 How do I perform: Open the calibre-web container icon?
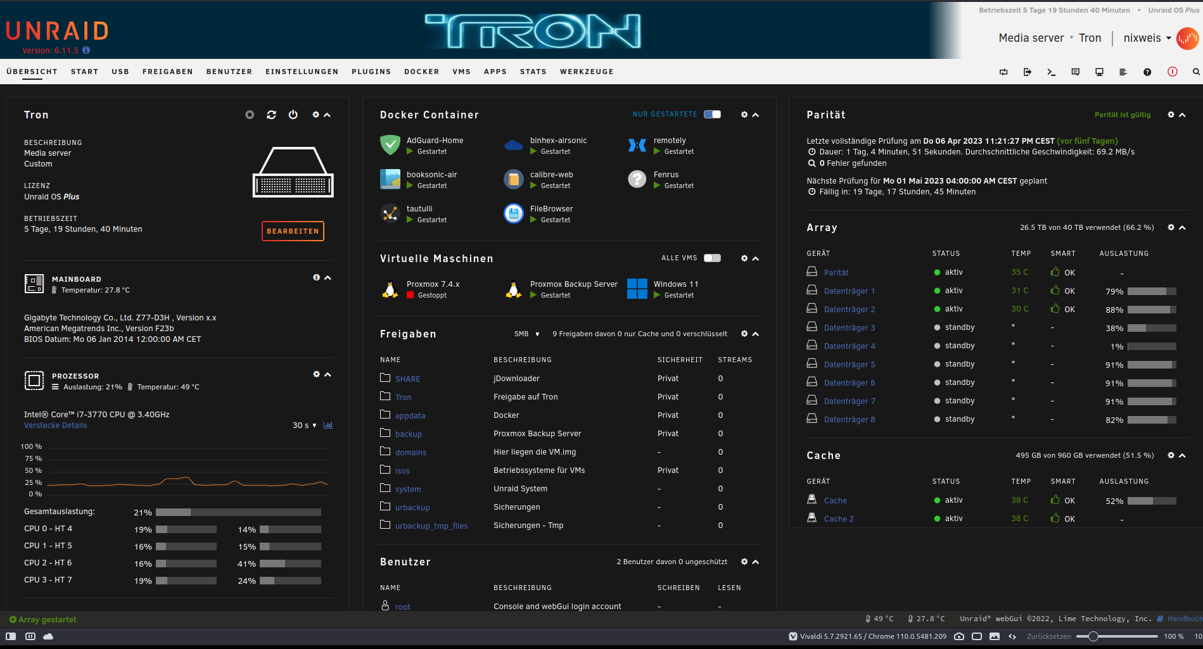pyautogui.click(x=514, y=179)
